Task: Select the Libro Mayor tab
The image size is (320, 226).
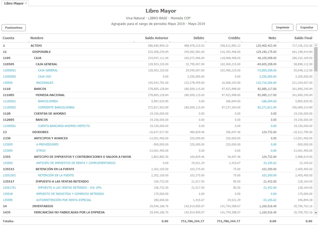Action: tap(14, 3)
